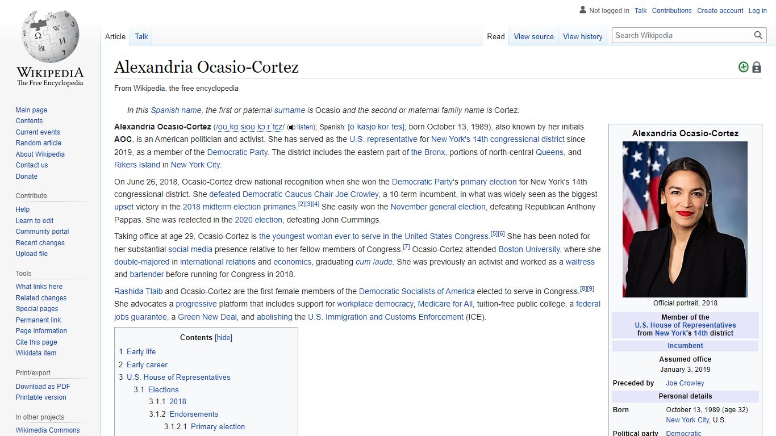Select the Read tab
Image resolution: width=776 pixels, height=436 pixels.
pos(495,36)
